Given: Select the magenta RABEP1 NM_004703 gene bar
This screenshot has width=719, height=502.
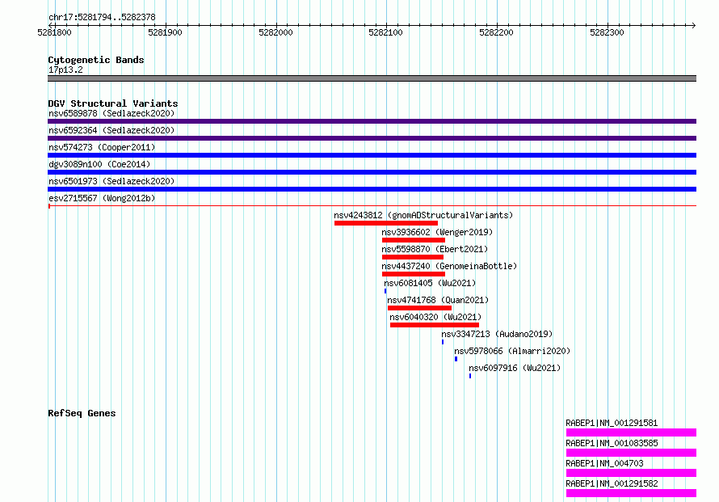Looking at the screenshot, I should coord(630,473).
